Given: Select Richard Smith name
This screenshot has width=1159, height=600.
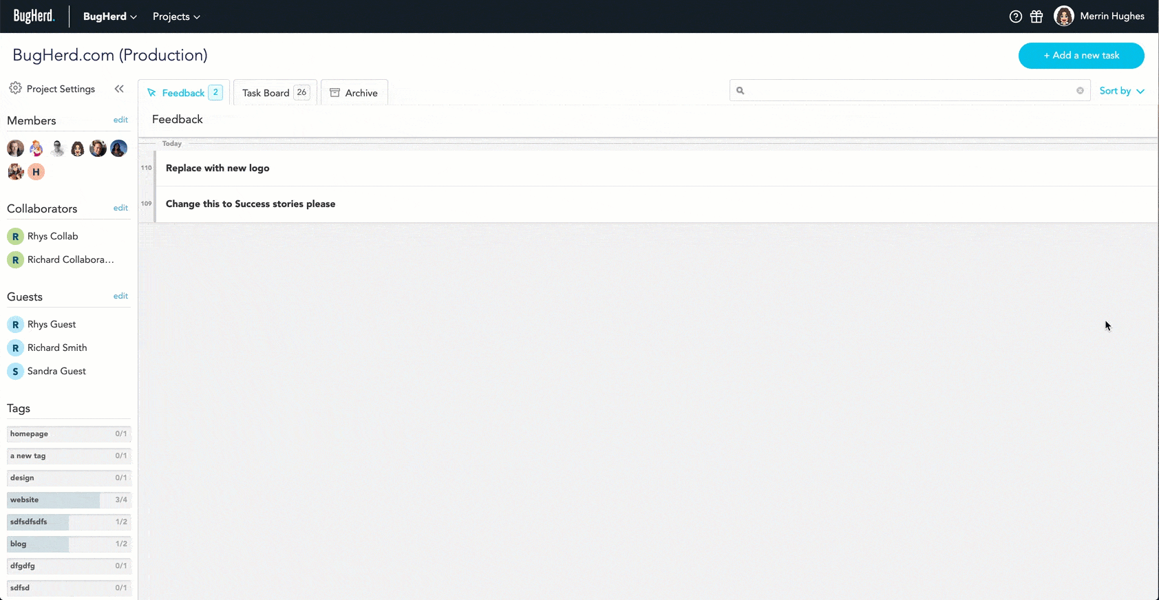Looking at the screenshot, I should (x=57, y=347).
